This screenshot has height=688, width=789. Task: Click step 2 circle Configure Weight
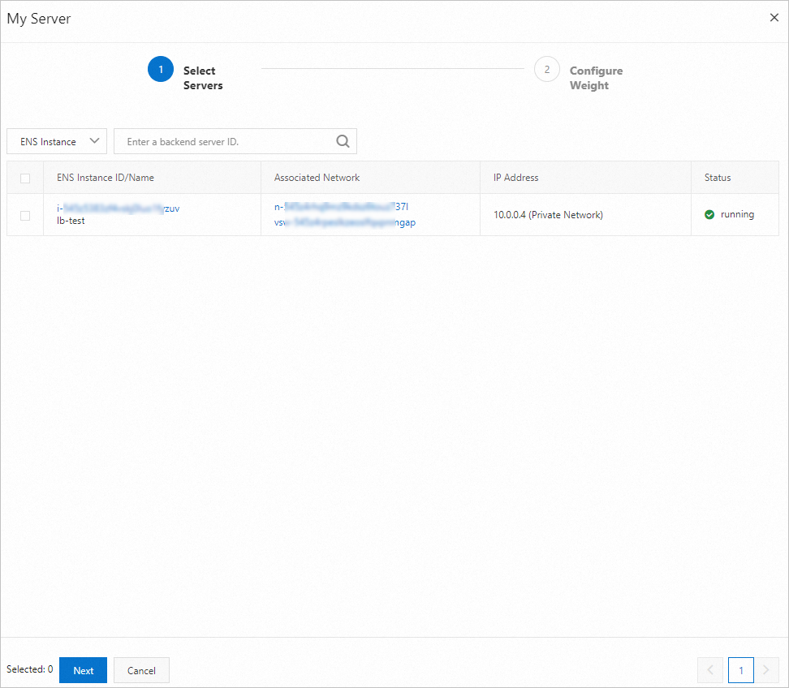coord(547,70)
